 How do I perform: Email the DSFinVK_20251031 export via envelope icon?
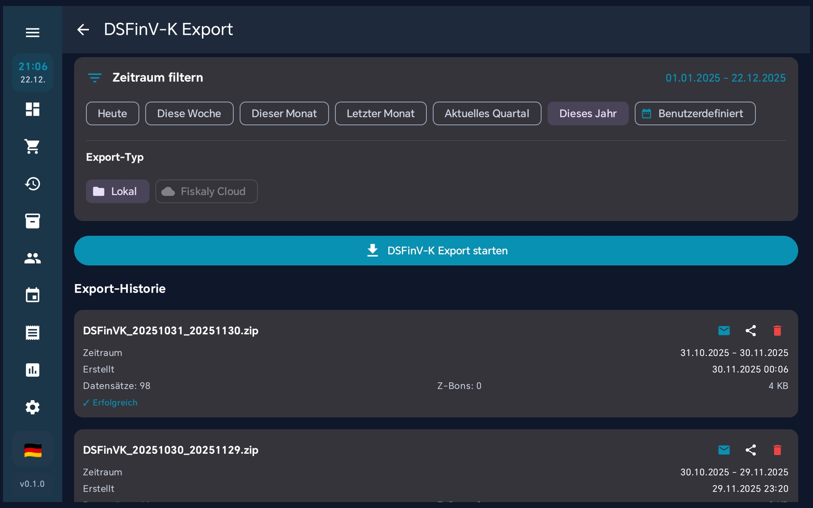724,331
